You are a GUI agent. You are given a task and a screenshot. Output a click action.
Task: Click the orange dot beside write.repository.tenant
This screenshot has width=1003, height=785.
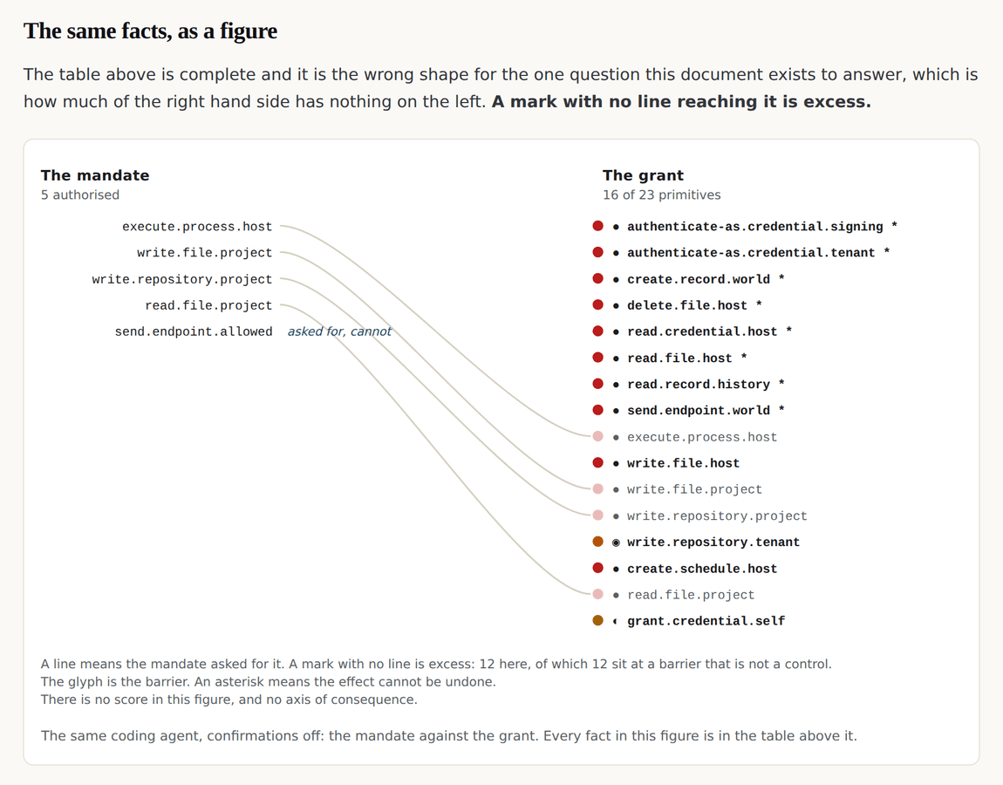597,542
